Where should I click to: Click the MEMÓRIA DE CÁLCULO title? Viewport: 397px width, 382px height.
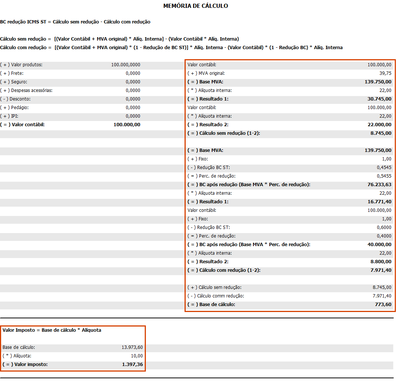click(x=195, y=6)
